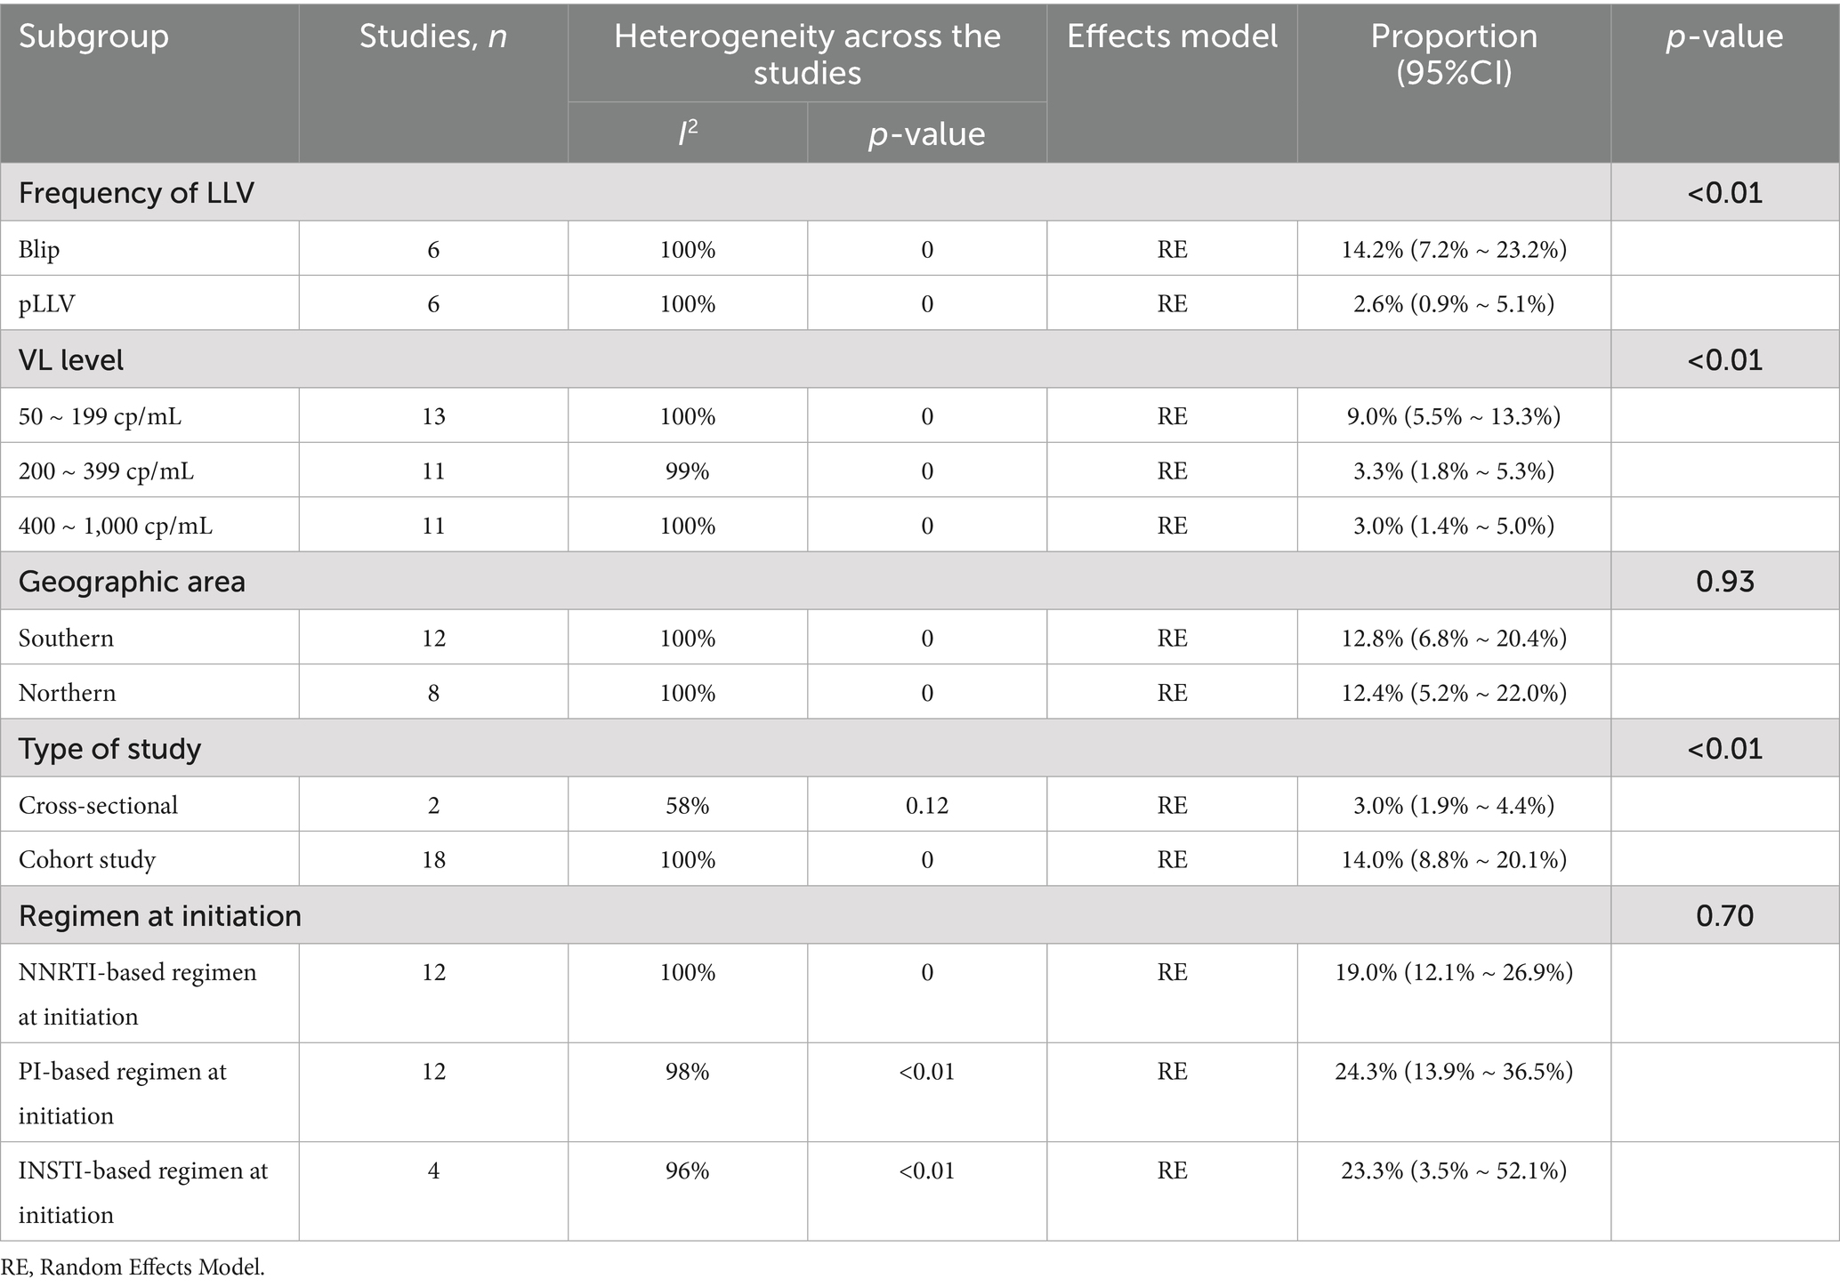
Task: Click the "Studies, n" column header
Action: point(432,37)
